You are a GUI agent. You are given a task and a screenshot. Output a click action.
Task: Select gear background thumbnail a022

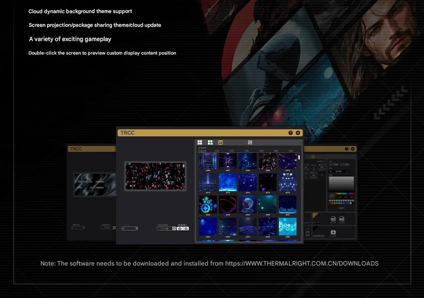[x=208, y=205]
